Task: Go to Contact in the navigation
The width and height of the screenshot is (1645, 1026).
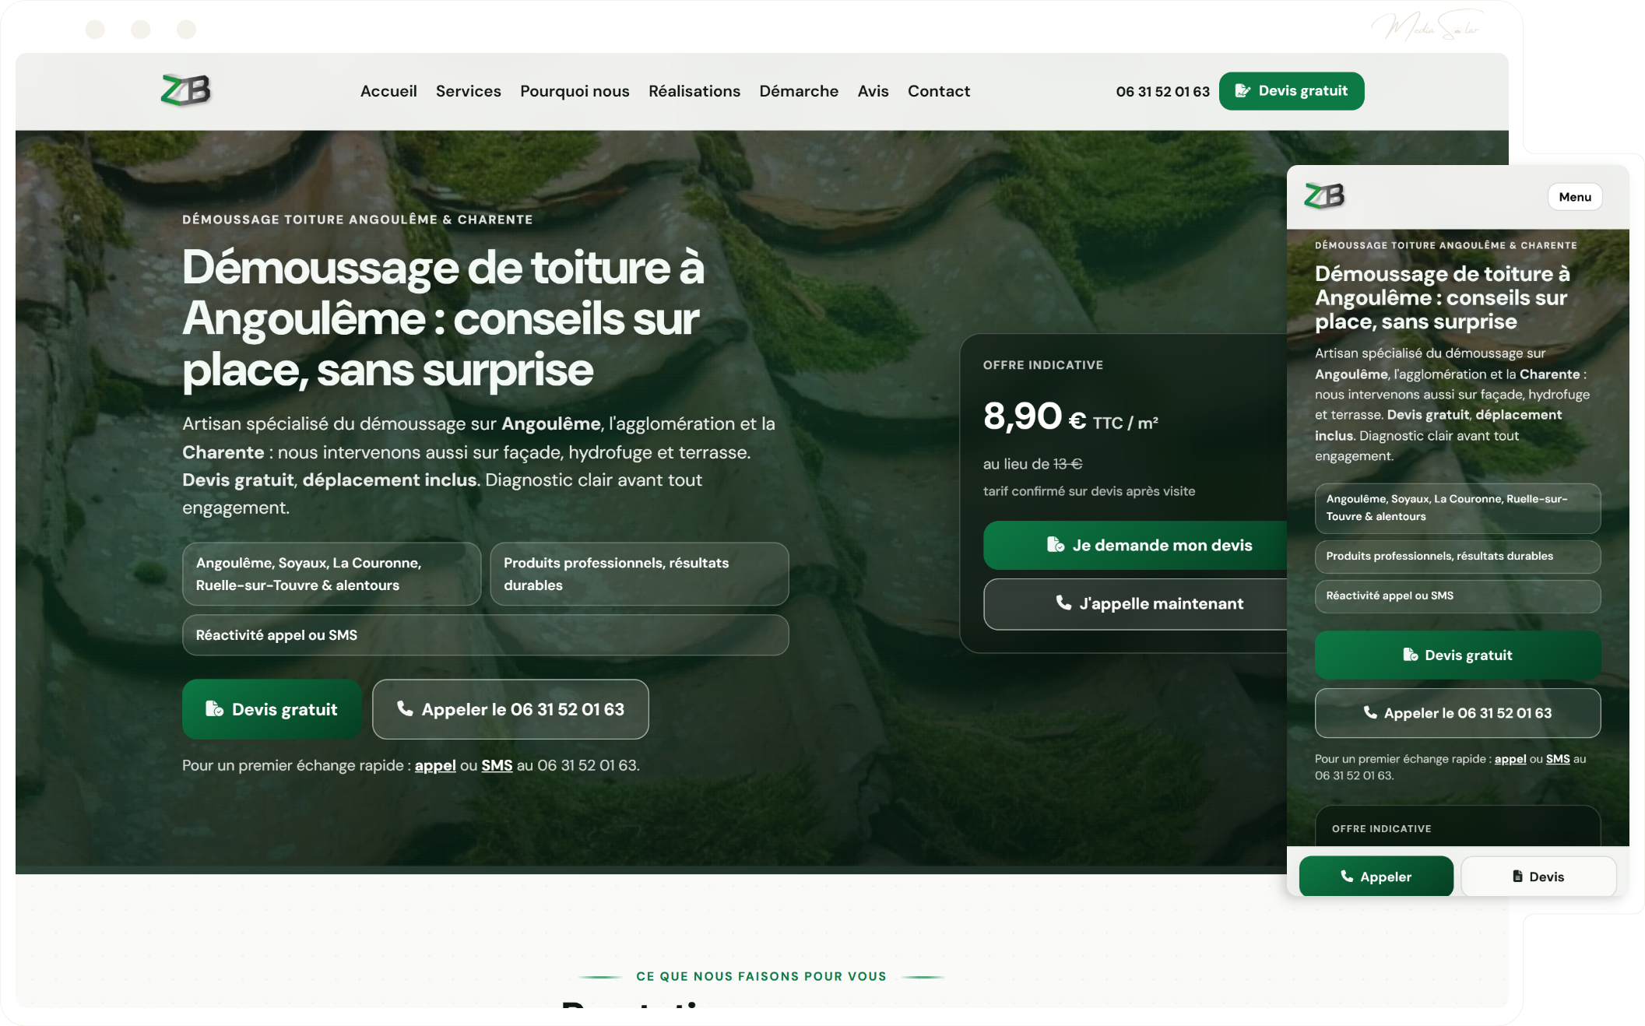Action: (939, 91)
